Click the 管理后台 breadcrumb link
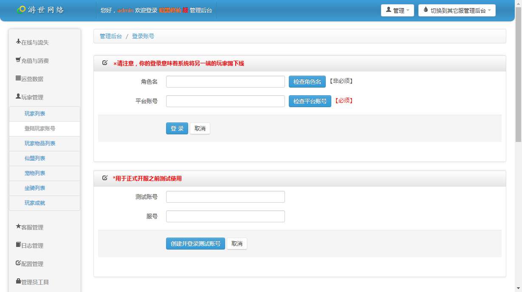Screen dimensions: 522x292 pos(110,36)
